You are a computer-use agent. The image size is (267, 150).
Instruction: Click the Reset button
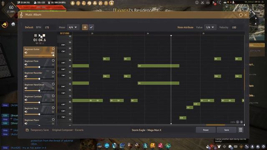(x=206, y=130)
